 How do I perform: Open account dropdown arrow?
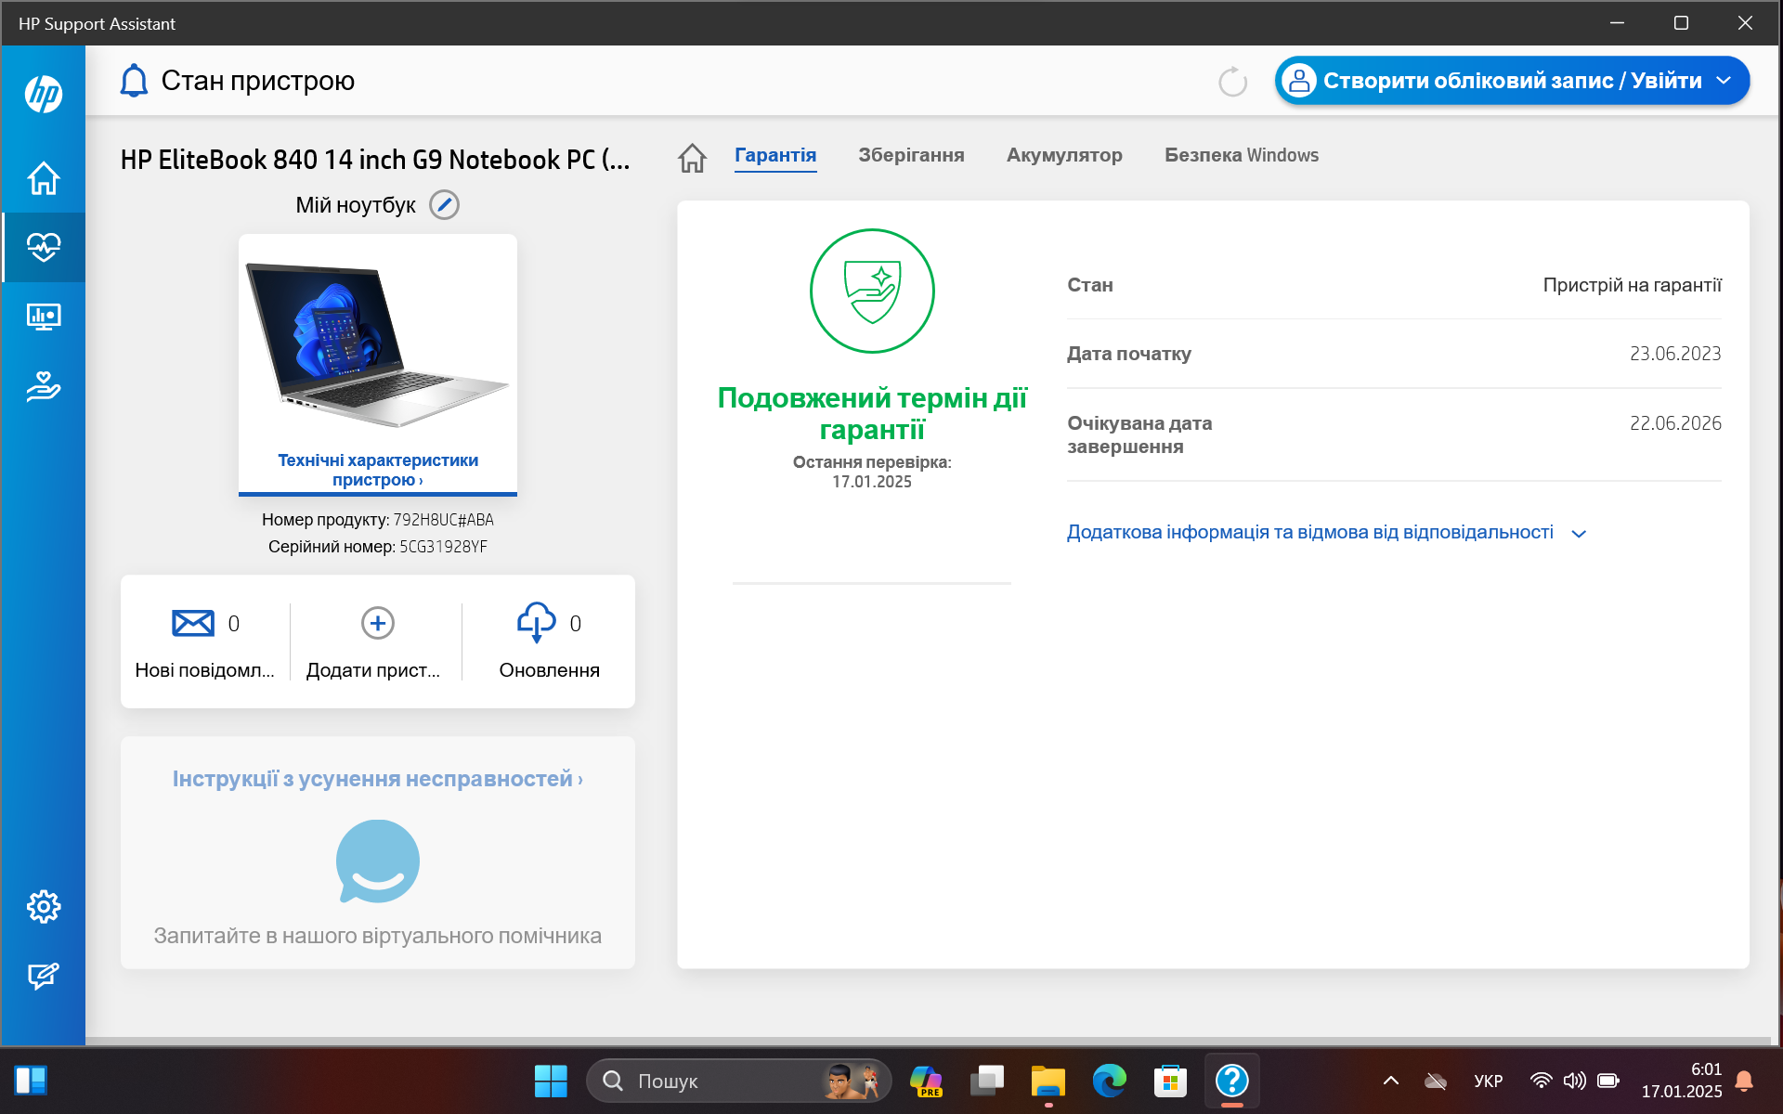[1724, 81]
